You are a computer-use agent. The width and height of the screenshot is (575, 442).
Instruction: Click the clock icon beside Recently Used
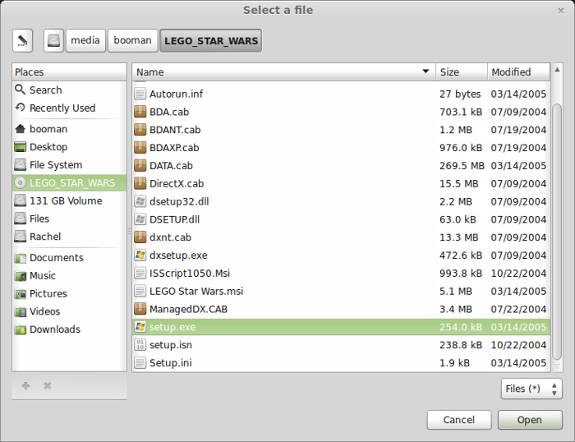(x=20, y=108)
